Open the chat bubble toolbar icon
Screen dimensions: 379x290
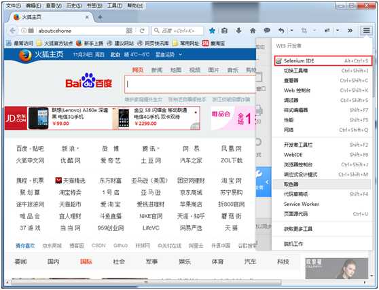click(x=267, y=31)
